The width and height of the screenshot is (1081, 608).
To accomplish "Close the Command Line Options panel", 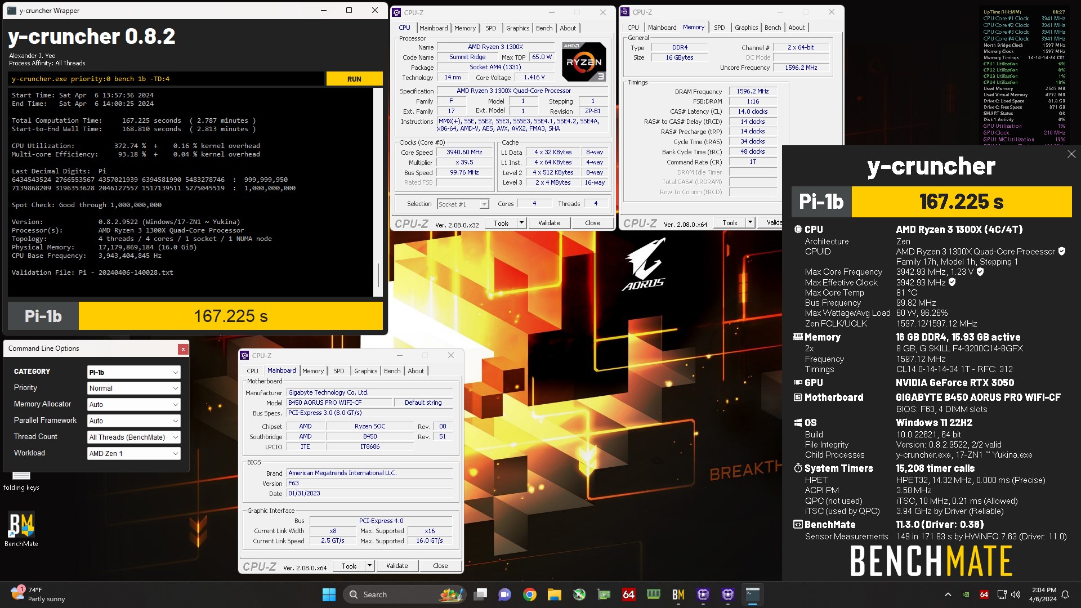I will [183, 349].
